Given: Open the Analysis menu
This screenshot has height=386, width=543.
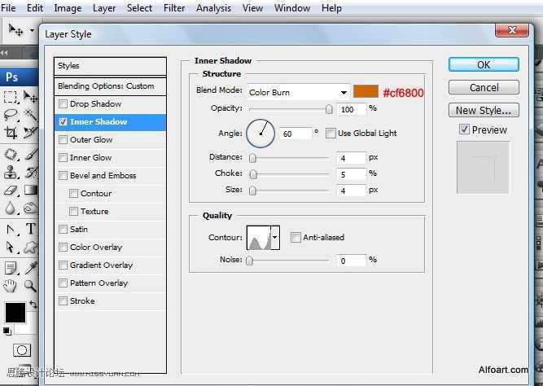Looking at the screenshot, I should point(213,8).
